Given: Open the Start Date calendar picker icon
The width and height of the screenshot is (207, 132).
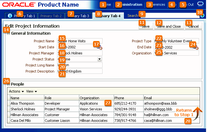Looking at the screenshot, I should coord(100,47).
